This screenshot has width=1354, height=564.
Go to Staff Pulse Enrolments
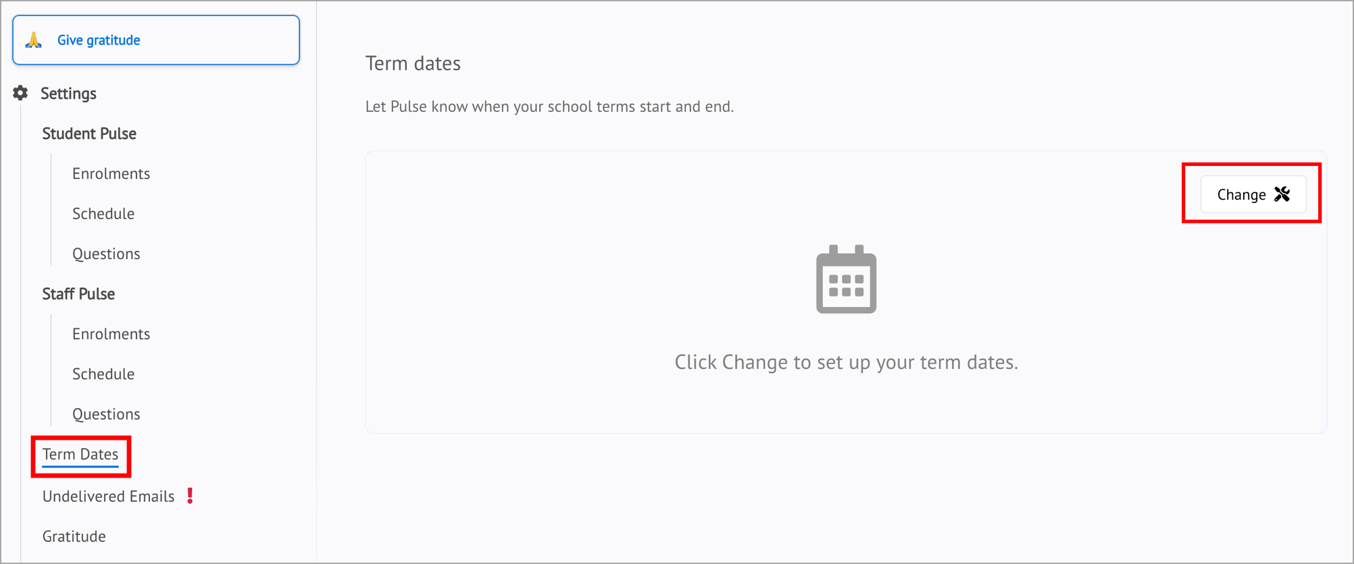[111, 334]
